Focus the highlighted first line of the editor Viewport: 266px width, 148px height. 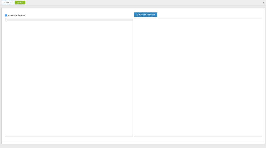69,20
